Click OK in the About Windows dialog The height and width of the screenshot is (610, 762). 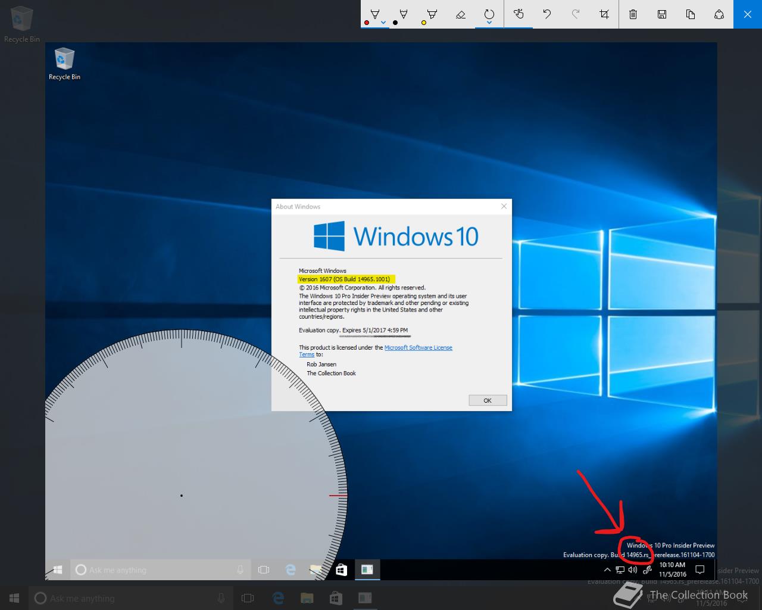click(488, 400)
